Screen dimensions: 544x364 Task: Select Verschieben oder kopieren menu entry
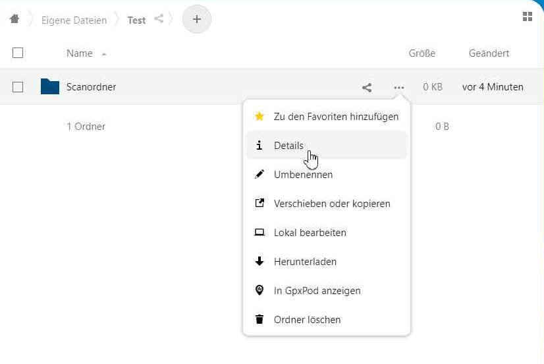[x=332, y=204]
